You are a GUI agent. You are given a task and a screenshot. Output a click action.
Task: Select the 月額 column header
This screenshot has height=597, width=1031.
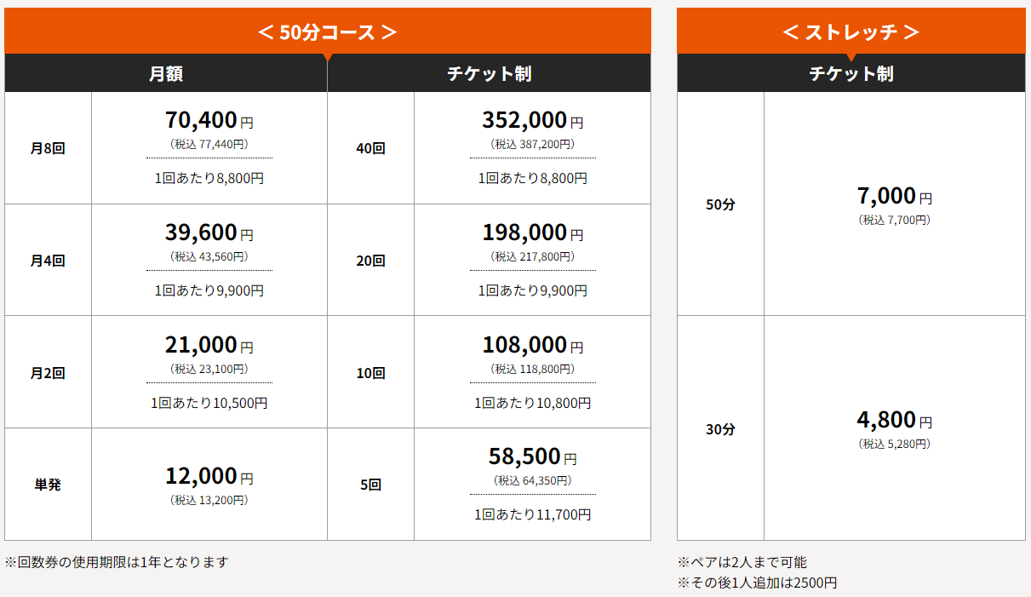pyautogui.click(x=166, y=73)
